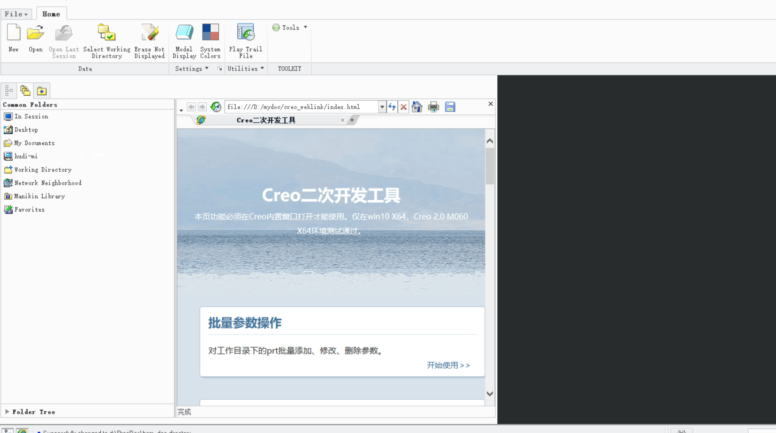Open Manikin Library folder
Viewport: 776px width, 433px height.
tap(34, 197)
